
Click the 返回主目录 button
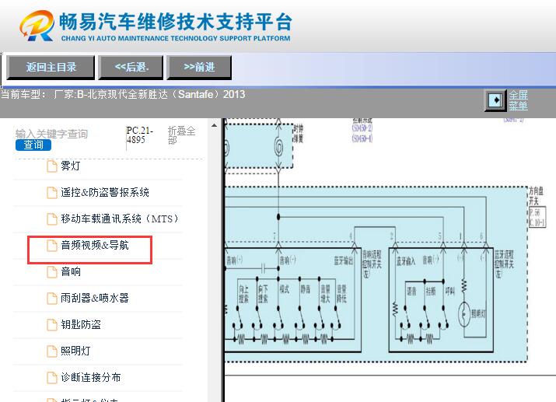[x=51, y=67]
